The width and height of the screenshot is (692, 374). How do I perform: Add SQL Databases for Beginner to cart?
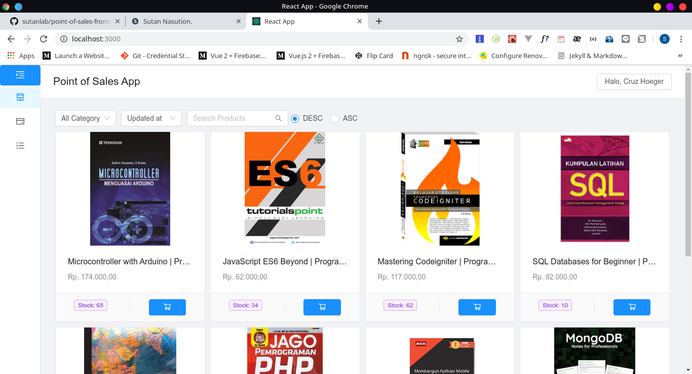[632, 307]
